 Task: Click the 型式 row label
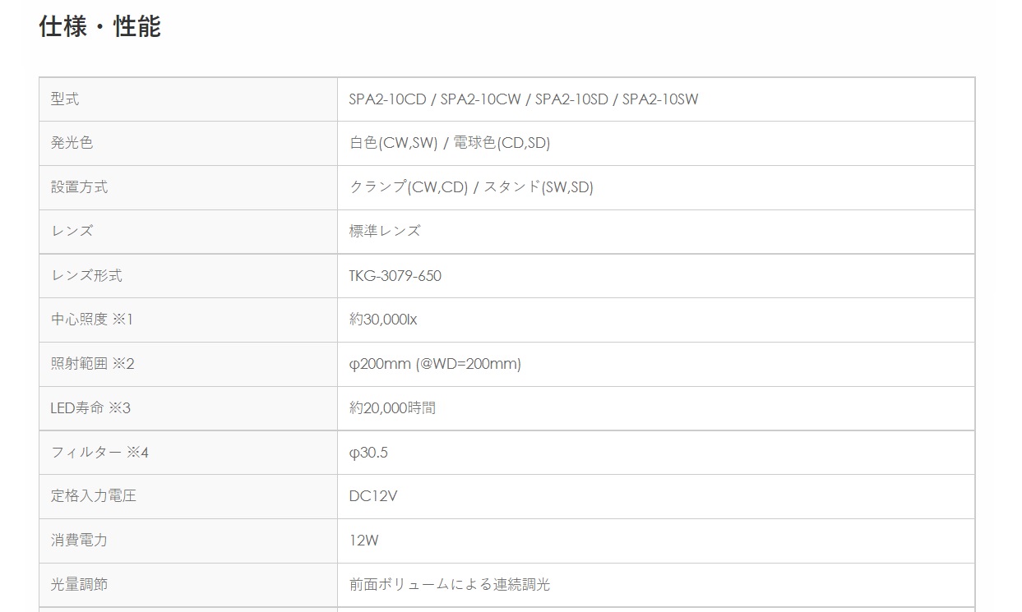click(x=65, y=99)
